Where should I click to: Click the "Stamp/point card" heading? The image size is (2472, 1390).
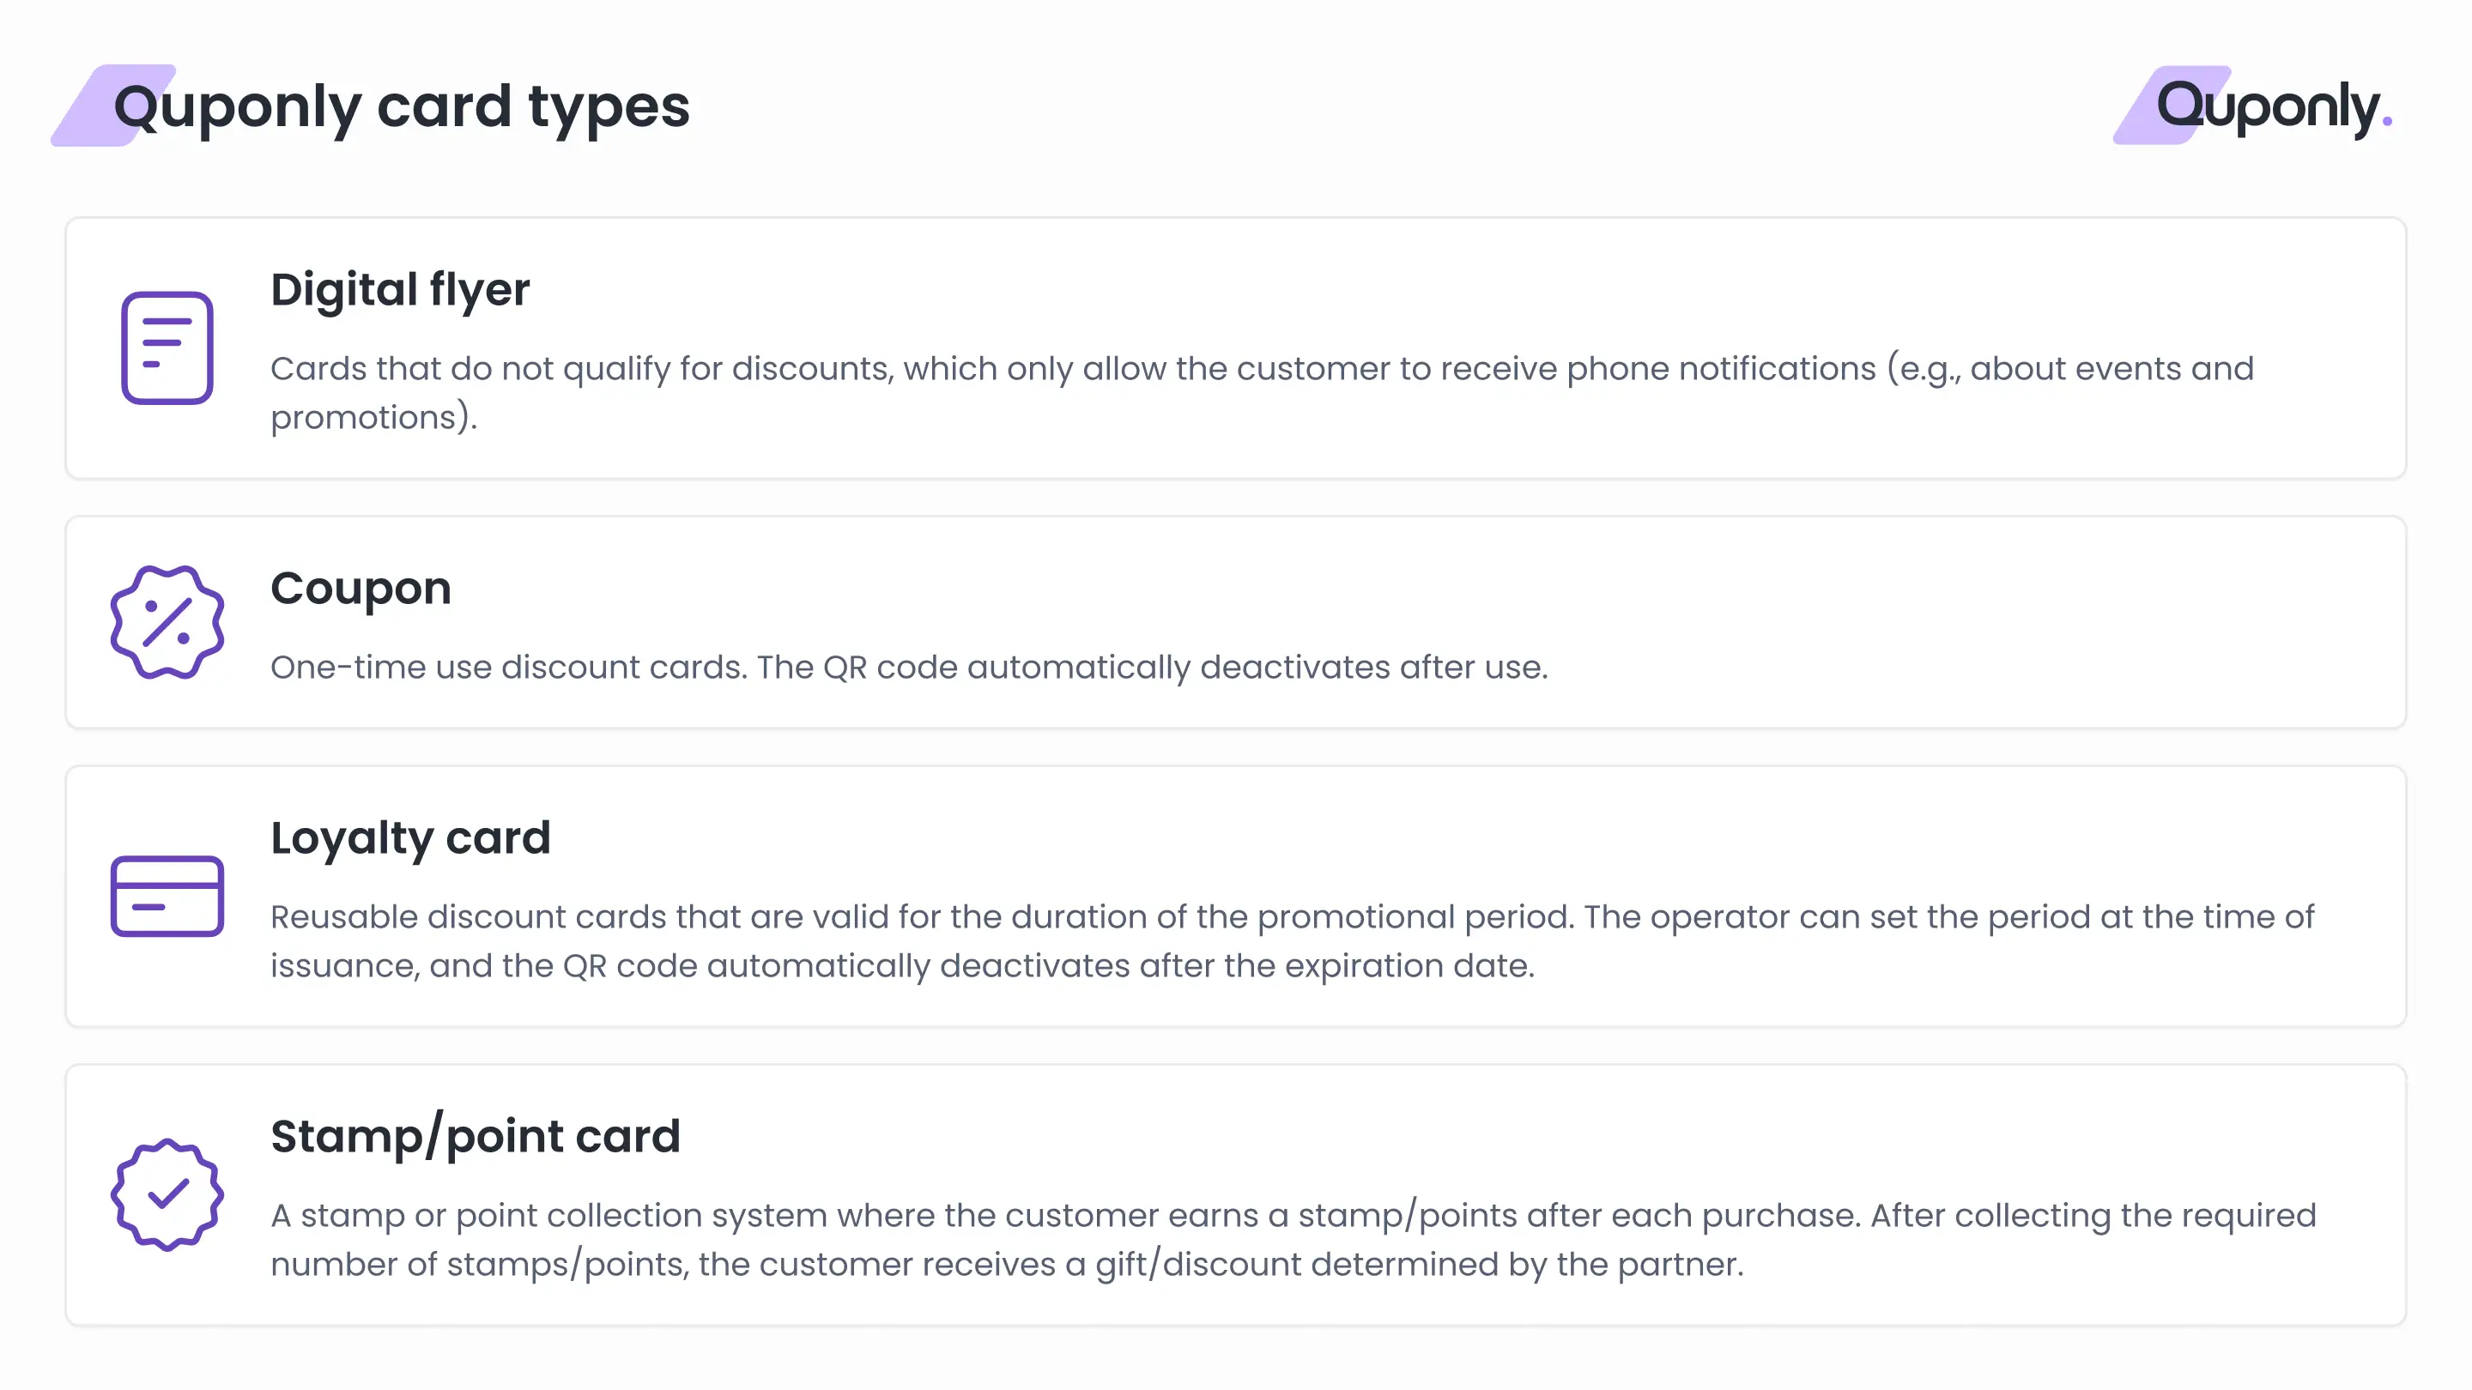tap(475, 1136)
